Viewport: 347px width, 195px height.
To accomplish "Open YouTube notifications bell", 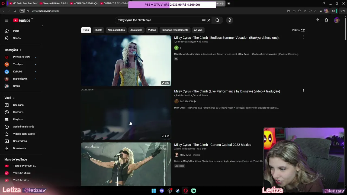I will (x=326, y=20).
